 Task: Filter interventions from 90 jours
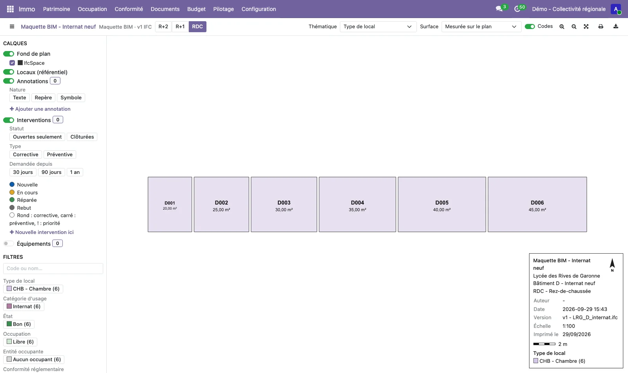(51, 172)
